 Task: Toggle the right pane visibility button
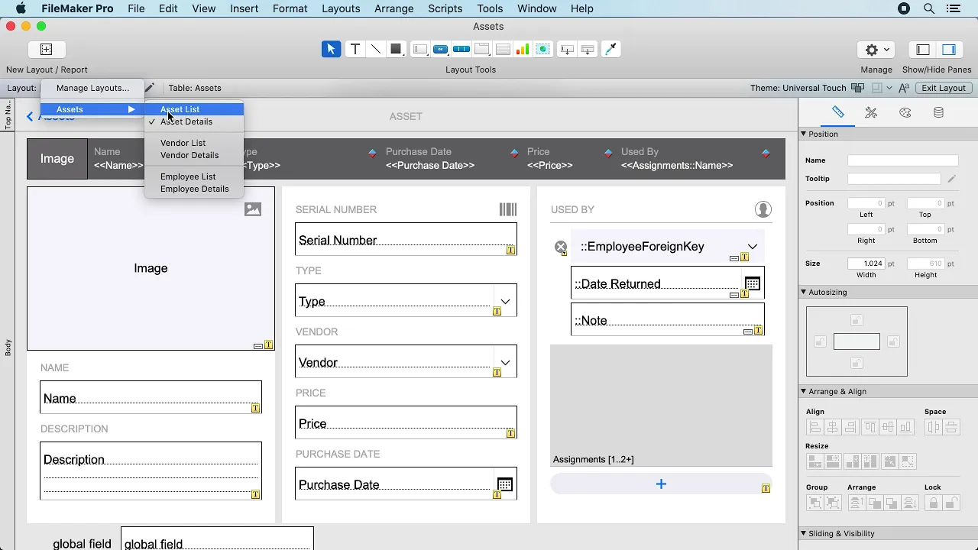pos(949,49)
